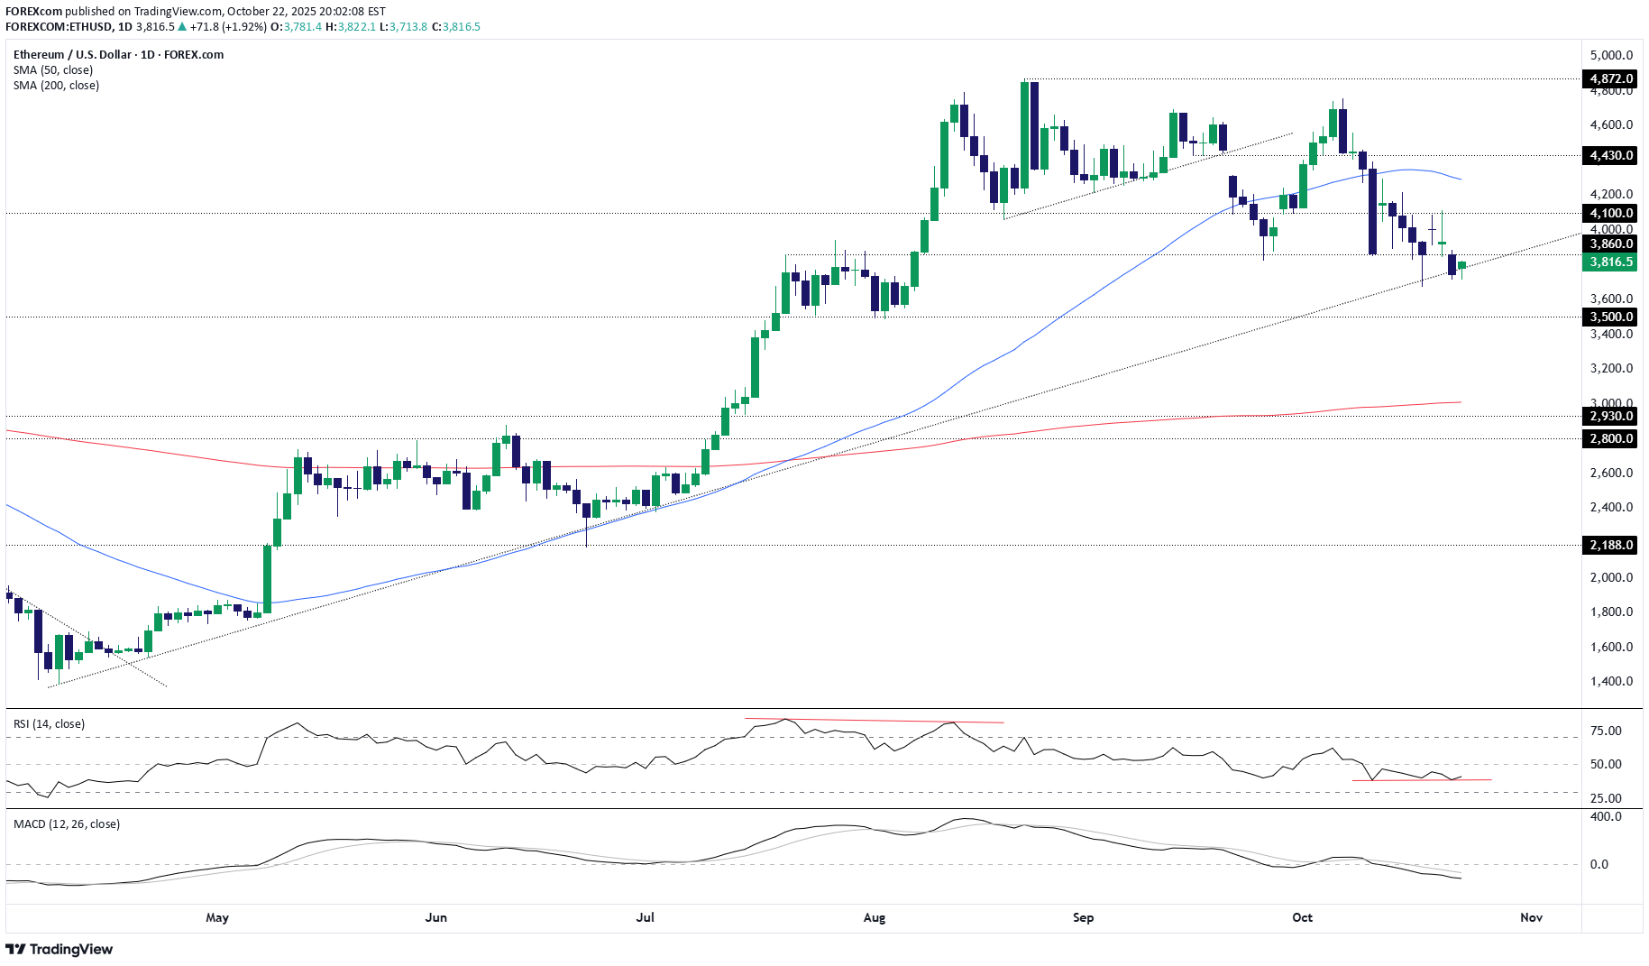Select the 2,930.0 price label
Image resolution: width=1649 pixels, height=966 pixels.
pyautogui.click(x=1610, y=417)
